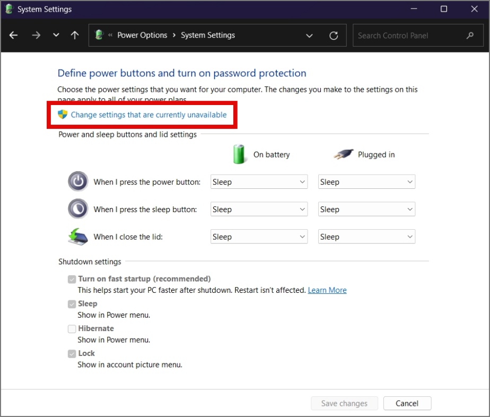Open sleep button Plugged in dropdown
Viewport: 490px width, 417px height.
coord(366,210)
